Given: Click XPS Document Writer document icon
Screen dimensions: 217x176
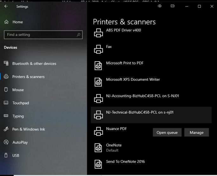Looking at the screenshot, I should point(98,82).
